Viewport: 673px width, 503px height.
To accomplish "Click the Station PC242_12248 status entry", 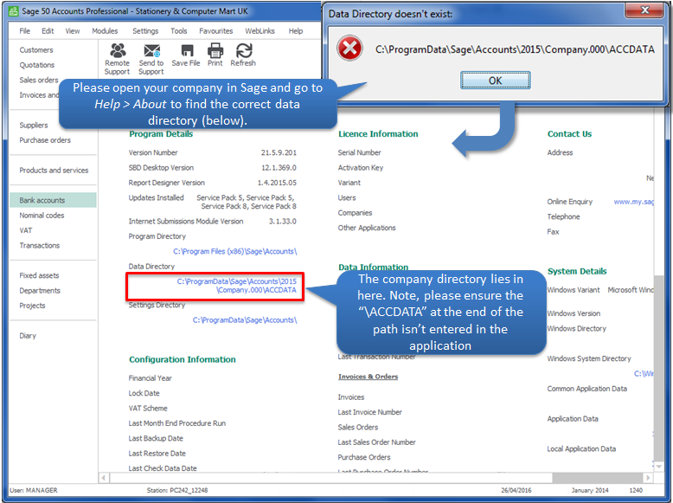I will click(x=176, y=490).
